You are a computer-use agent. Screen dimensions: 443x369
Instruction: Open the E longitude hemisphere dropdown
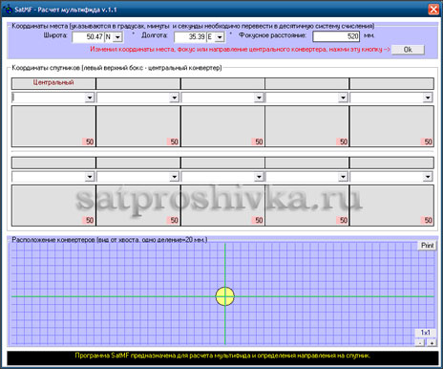[220, 37]
